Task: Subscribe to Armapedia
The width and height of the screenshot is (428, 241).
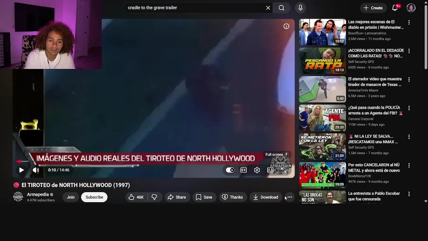Action: pyautogui.click(x=94, y=197)
